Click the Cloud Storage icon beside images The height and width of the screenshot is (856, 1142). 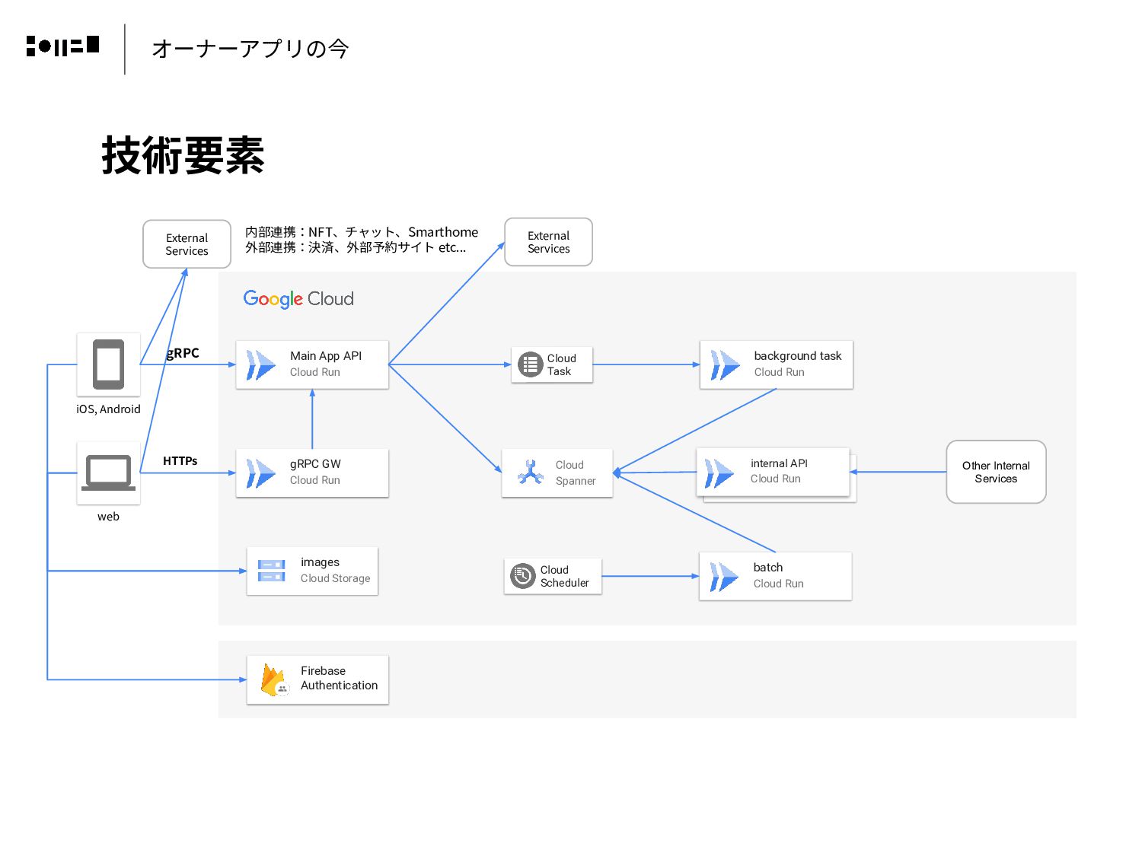(x=272, y=571)
